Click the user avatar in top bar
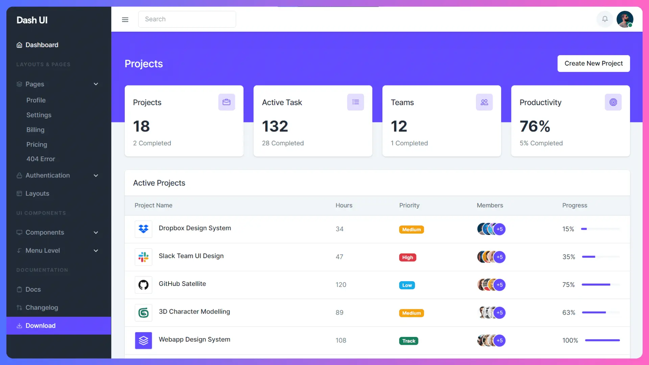 click(625, 19)
